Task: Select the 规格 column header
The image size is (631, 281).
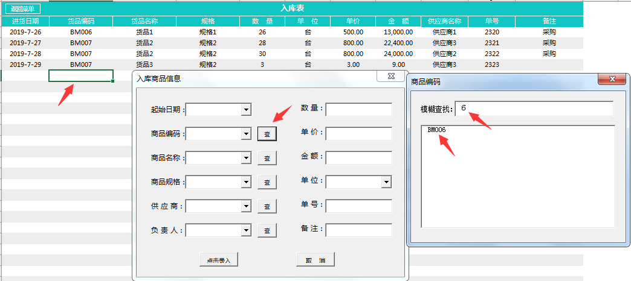Action: (x=208, y=21)
